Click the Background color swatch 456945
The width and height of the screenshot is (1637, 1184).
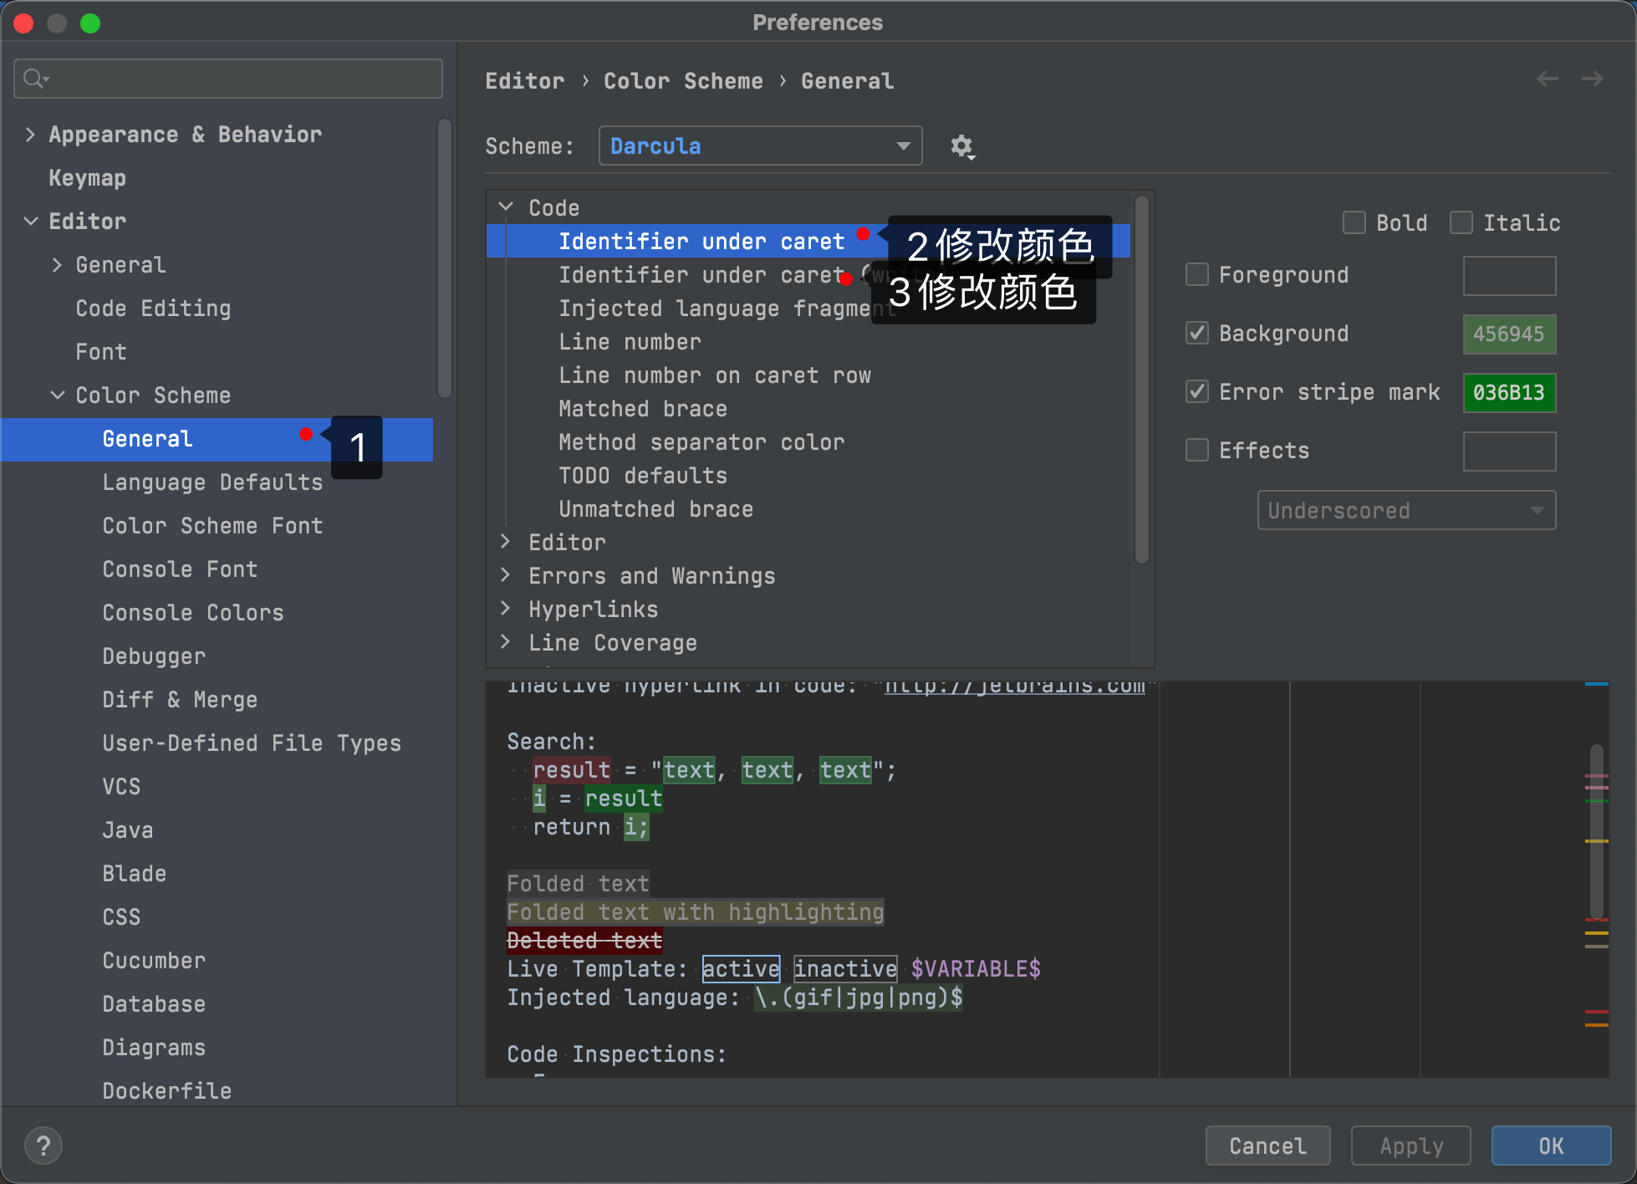(1509, 334)
